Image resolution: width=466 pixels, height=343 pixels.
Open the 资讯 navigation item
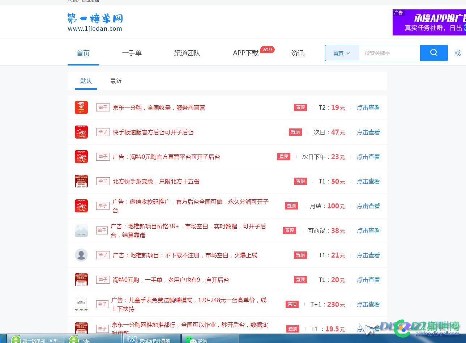[298, 53]
